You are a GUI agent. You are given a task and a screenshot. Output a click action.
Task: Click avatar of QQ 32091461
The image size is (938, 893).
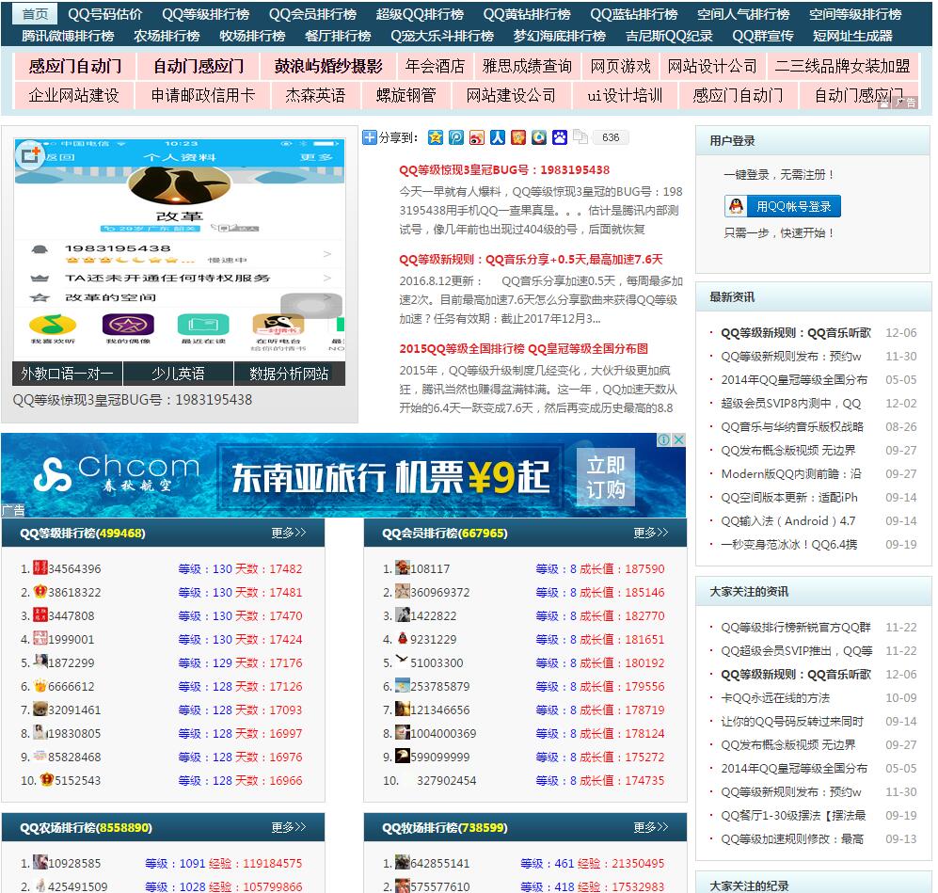click(40, 710)
